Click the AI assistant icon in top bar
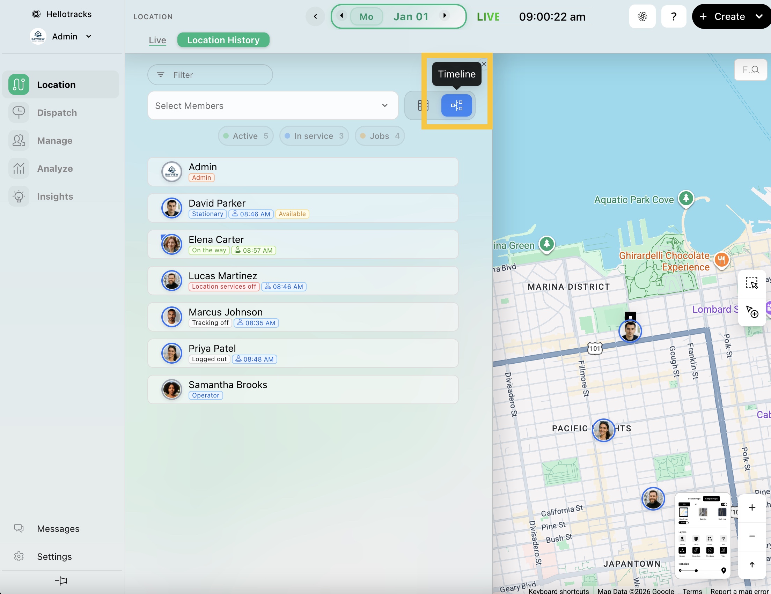This screenshot has width=771, height=594. click(642, 17)
